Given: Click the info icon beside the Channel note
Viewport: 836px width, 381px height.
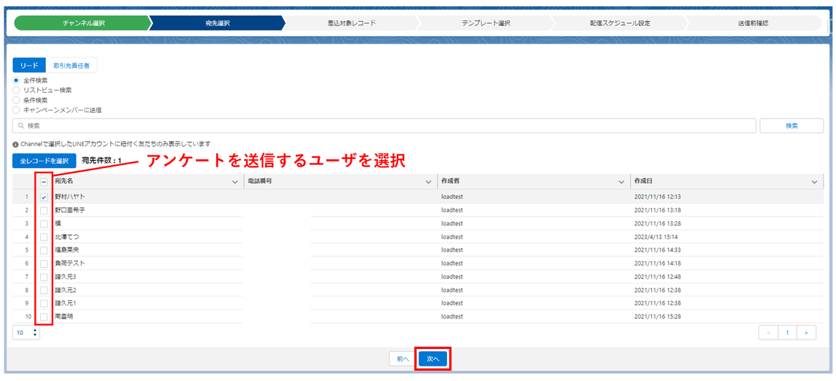Looking at the screenshot, I should (15, 144).
